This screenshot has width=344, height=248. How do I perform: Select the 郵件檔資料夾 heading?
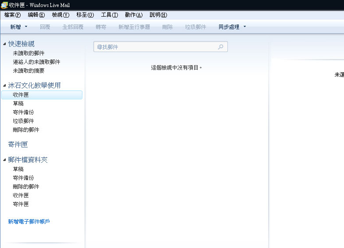[28, 160]
